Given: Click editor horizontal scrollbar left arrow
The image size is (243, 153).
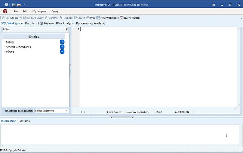Looking at the screenshot, I should tap(73, 108).
